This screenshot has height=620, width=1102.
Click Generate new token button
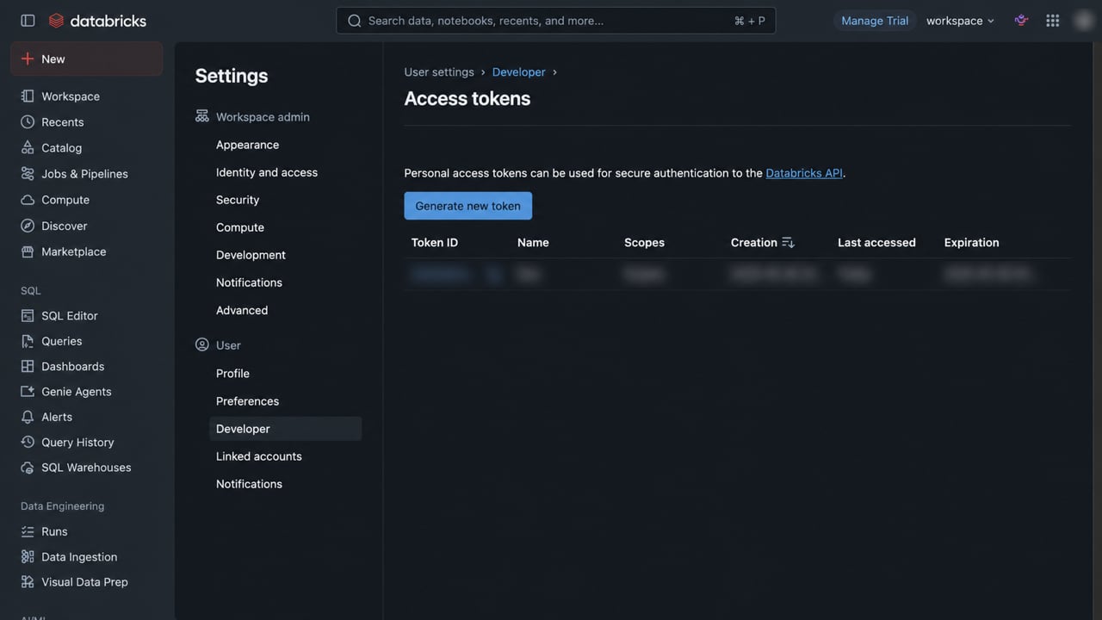click(468, 206)
